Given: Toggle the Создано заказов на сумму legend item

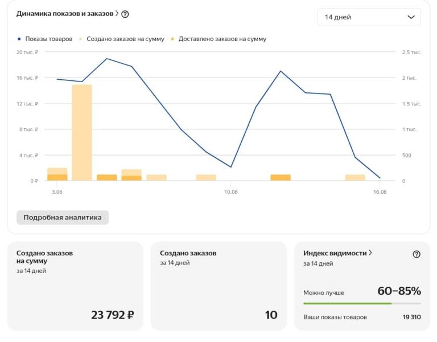Looking at the screenshot, I should [125, 39].
